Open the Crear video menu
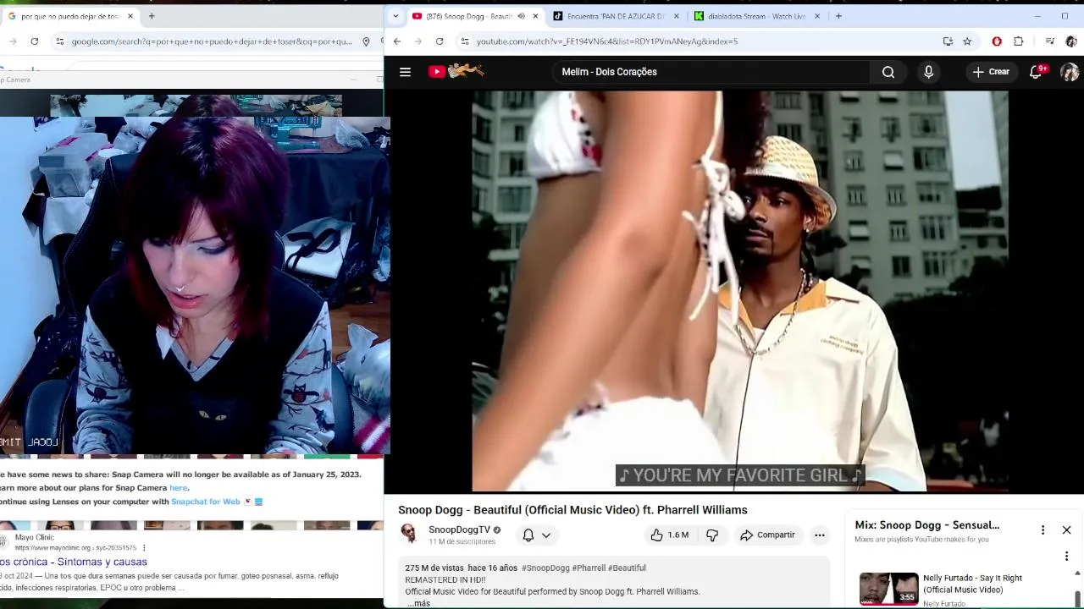1084x609 pixels. pyautogui.click(x=991, y=72)
